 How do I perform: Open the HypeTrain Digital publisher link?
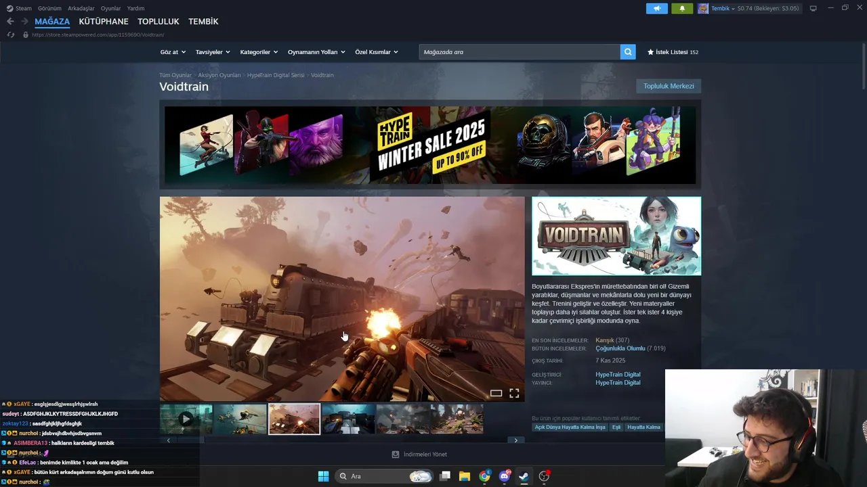pyautogui.click(x=618, y=383)
